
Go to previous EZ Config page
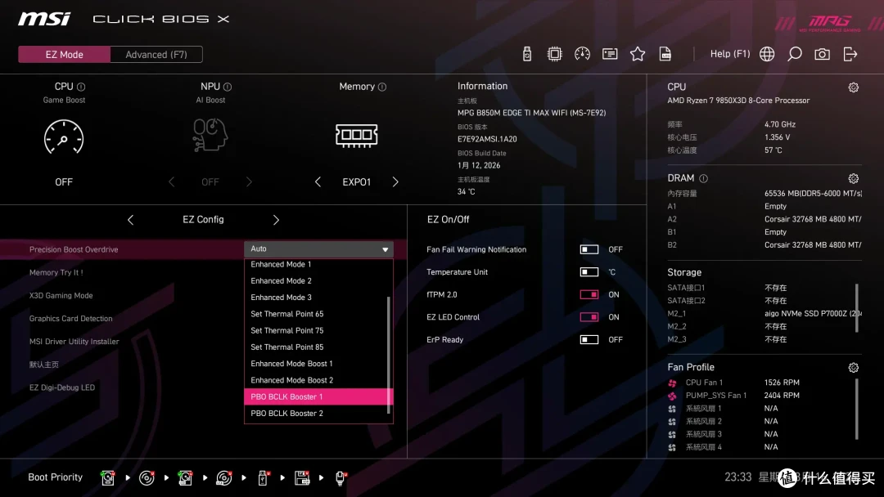click(x=130, y=220)
